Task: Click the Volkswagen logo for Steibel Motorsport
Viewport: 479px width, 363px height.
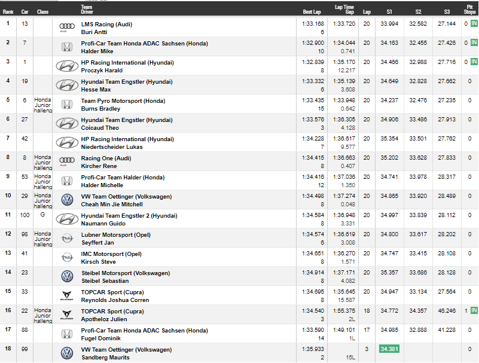Action: 67,276
